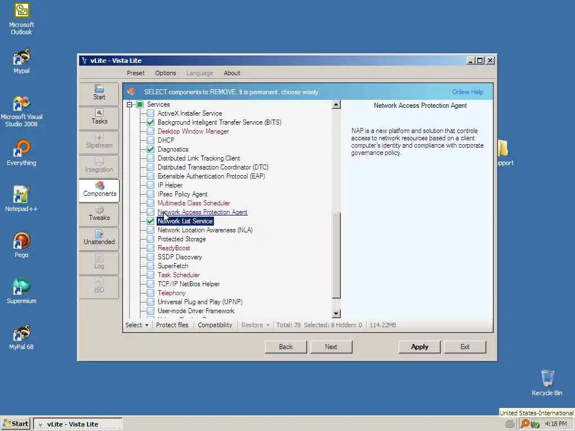This screenshot has width=575, height=431.
Task: Click the component list scrollbar thumb
Action: (x=336, y=256)
